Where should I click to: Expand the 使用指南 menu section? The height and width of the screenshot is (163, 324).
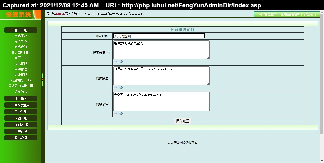pos(21,98)
